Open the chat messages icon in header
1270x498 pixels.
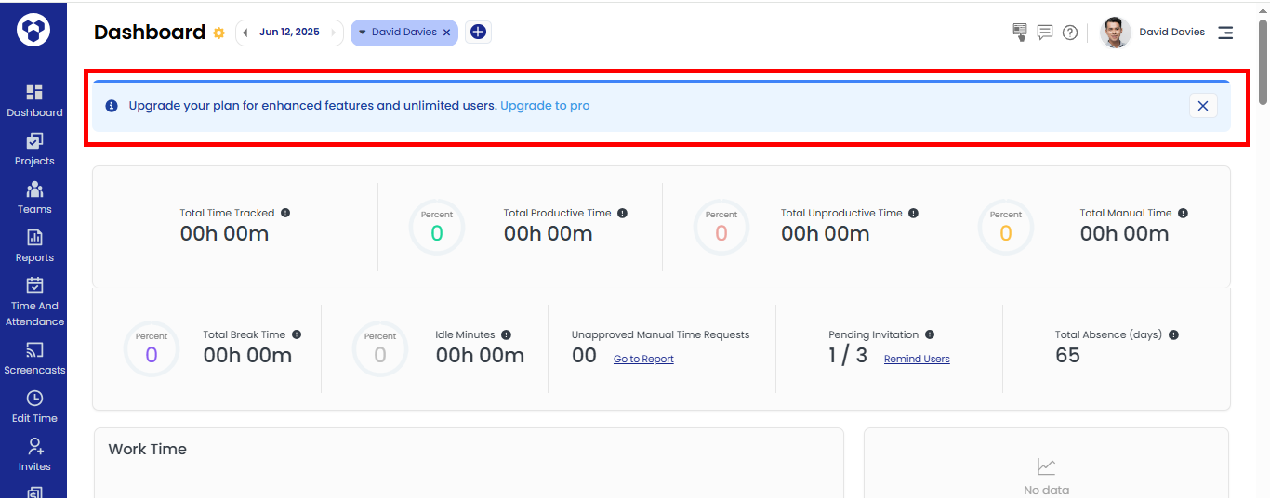click(x=1045, y=33)
